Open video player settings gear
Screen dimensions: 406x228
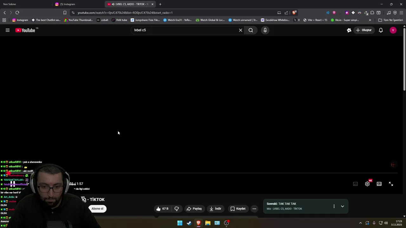367,184
